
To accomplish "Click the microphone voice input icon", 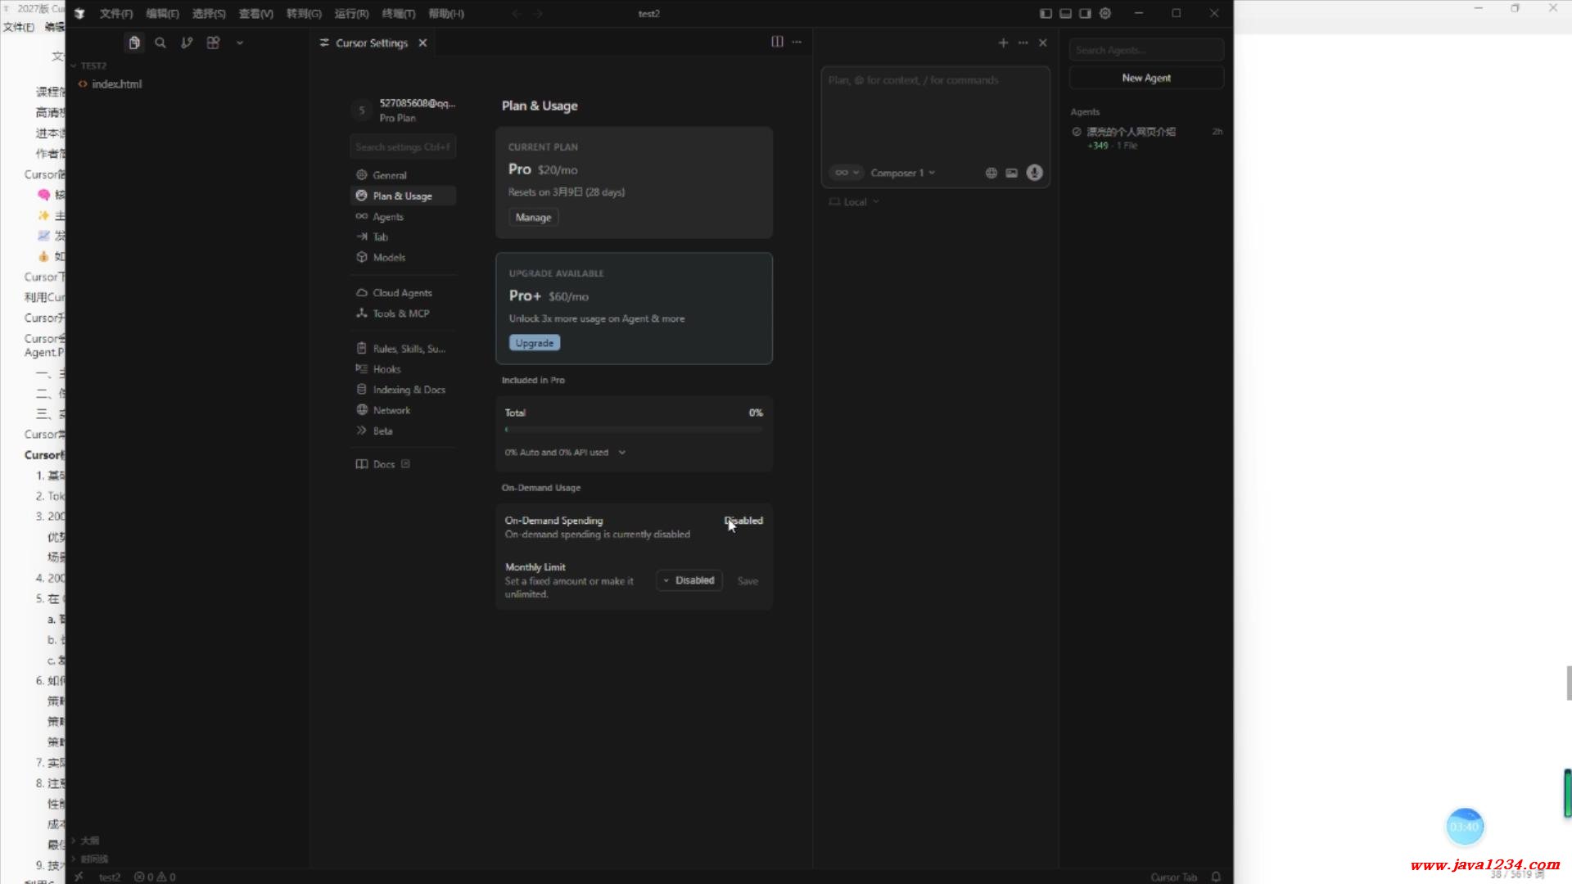I will point(1035,173).
